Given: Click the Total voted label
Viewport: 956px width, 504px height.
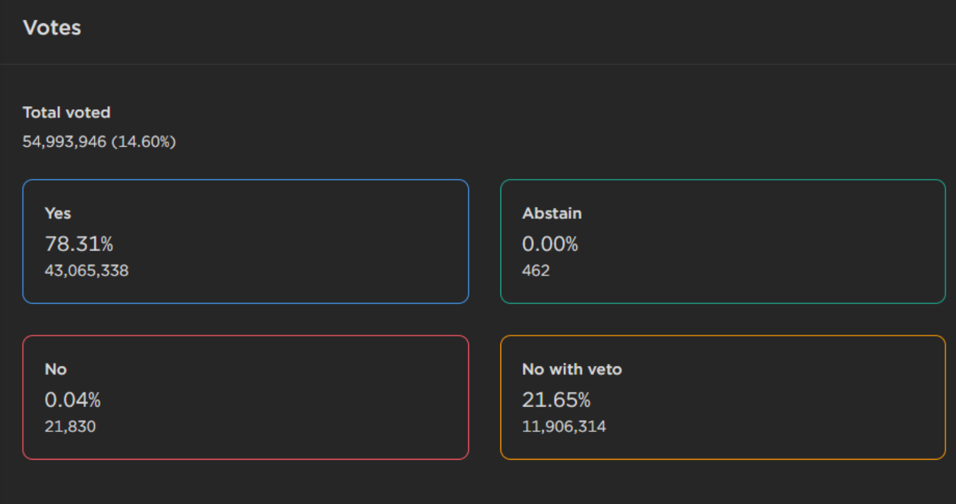Looking at the screenshot, I should click(x=67, y=112).
